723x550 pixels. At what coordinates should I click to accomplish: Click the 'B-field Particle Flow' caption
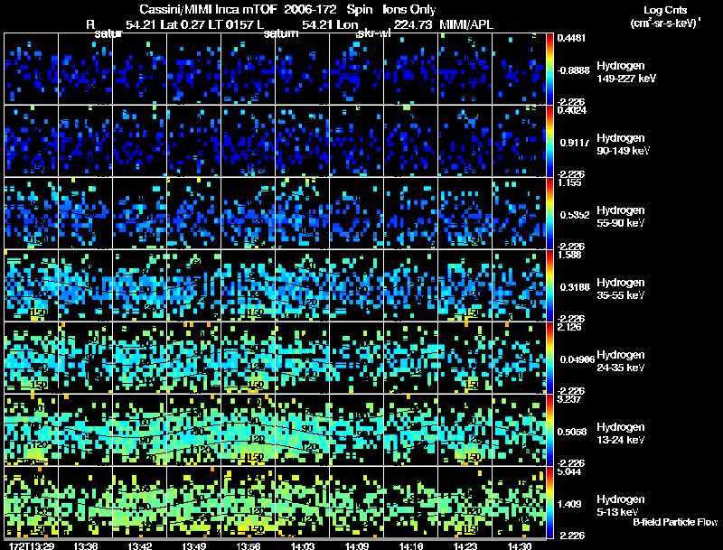click(x=675, y=522)
